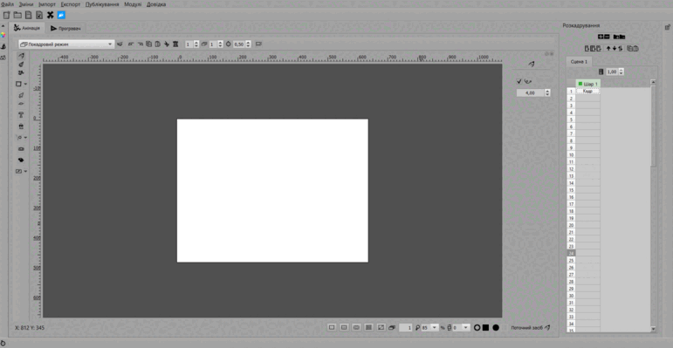Image resolution: width=673 pixels, height=348 pixels.
Task: Click the stroke color ring in the bottom bar
Action: [x=477, y=327]
